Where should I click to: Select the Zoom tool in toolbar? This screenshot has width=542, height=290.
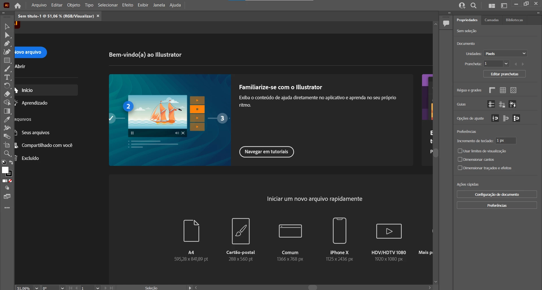[7, 153]
